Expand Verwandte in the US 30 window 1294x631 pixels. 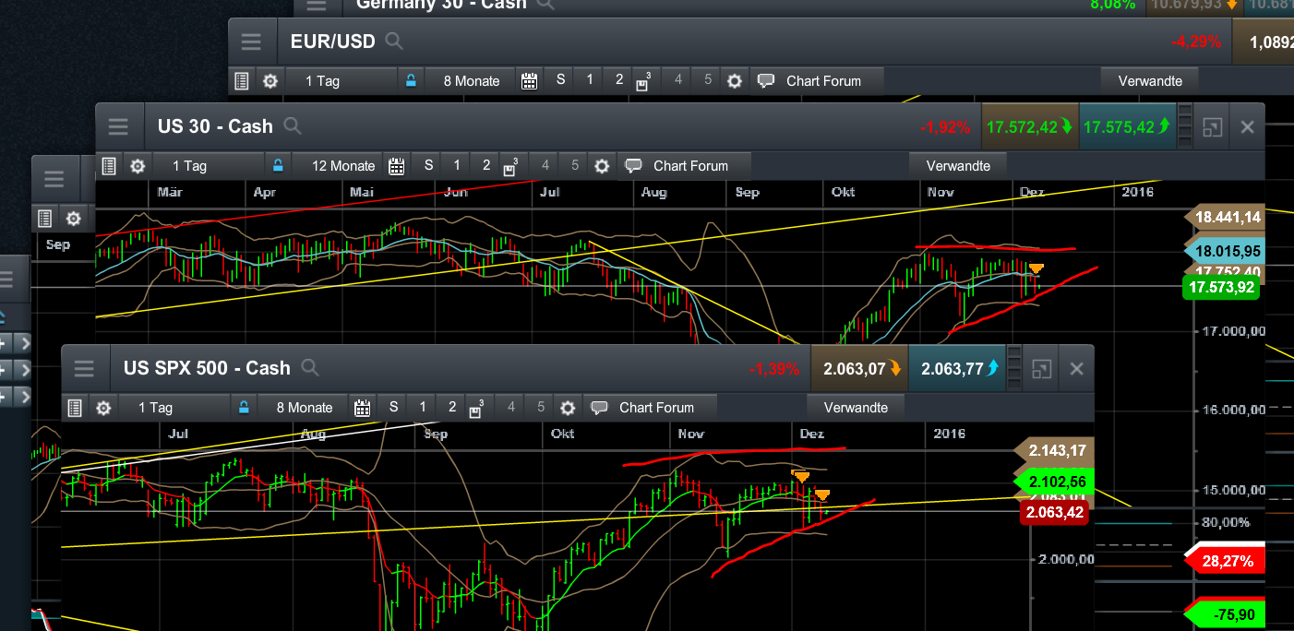(x=957, y=166)
